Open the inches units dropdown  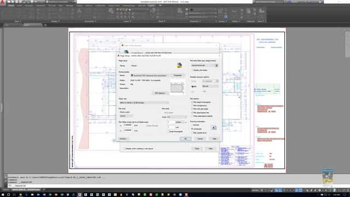(x=180, y=122)
